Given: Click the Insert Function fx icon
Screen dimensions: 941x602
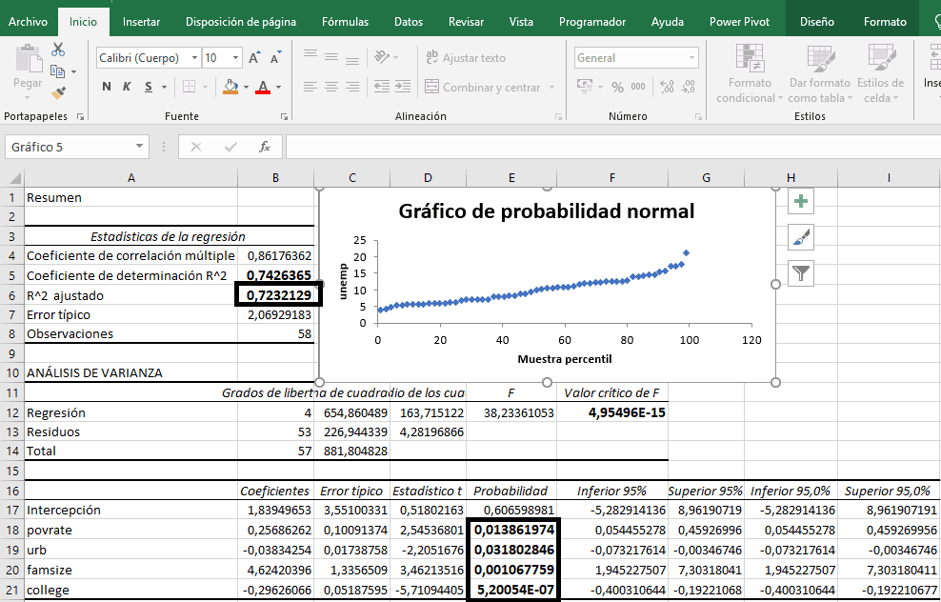Looking at the screenshot, I should 265,147.
